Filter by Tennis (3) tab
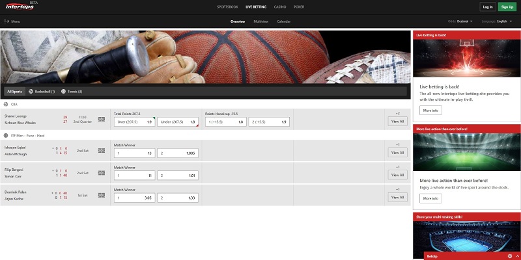 pyautogui.click(x=72, y=92)
